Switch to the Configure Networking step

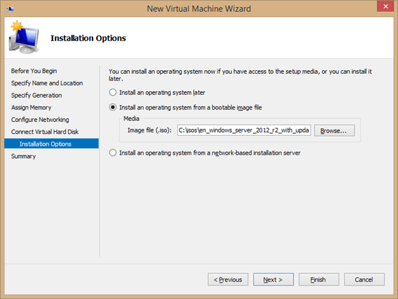coord(40,119)
